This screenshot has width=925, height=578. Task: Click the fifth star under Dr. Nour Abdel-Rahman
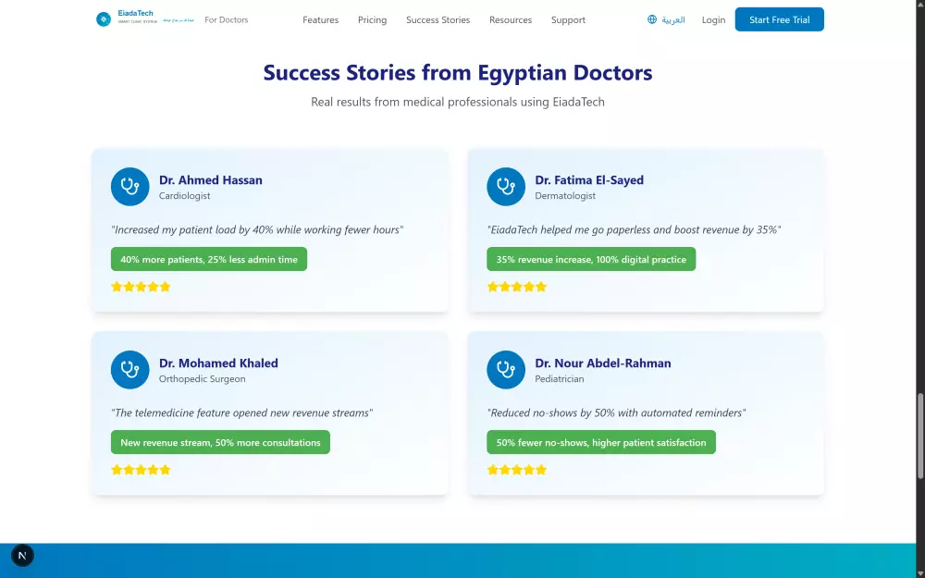[x=541, y=470]
